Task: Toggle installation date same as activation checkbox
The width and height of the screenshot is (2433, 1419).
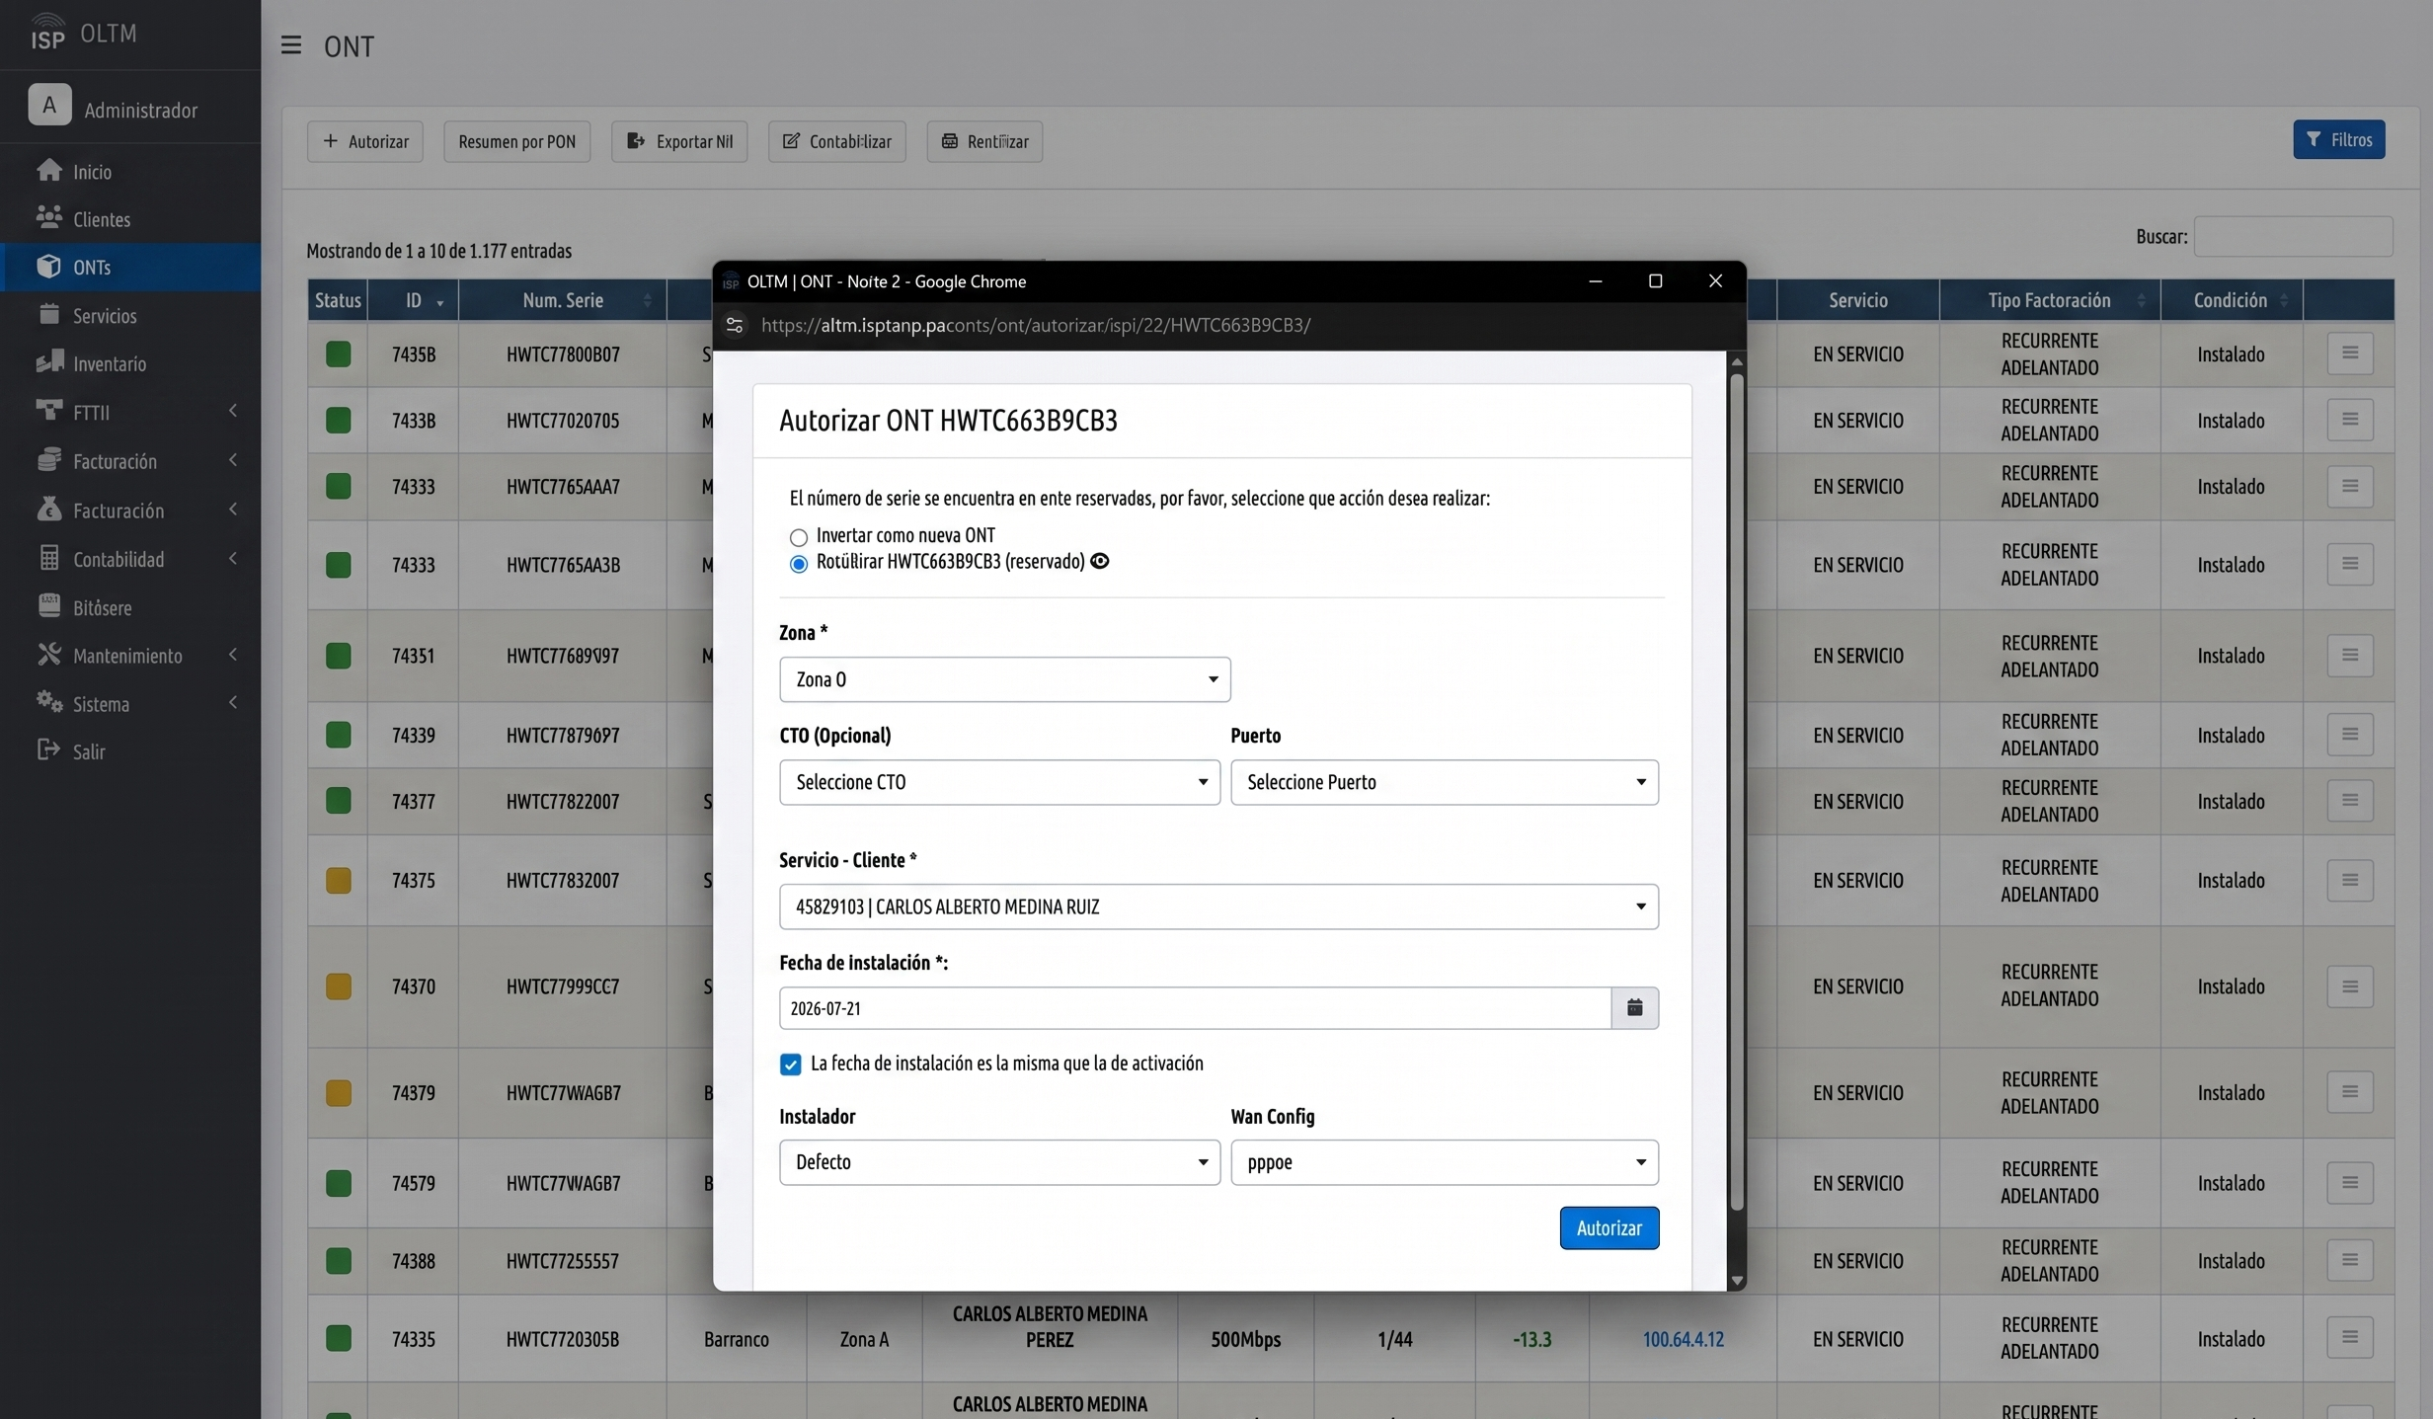Action: [790, 1064]
